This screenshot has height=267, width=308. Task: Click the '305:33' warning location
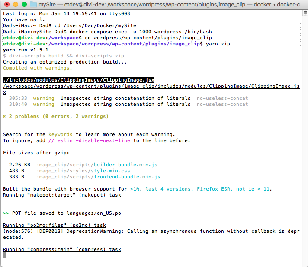[18, 98]
